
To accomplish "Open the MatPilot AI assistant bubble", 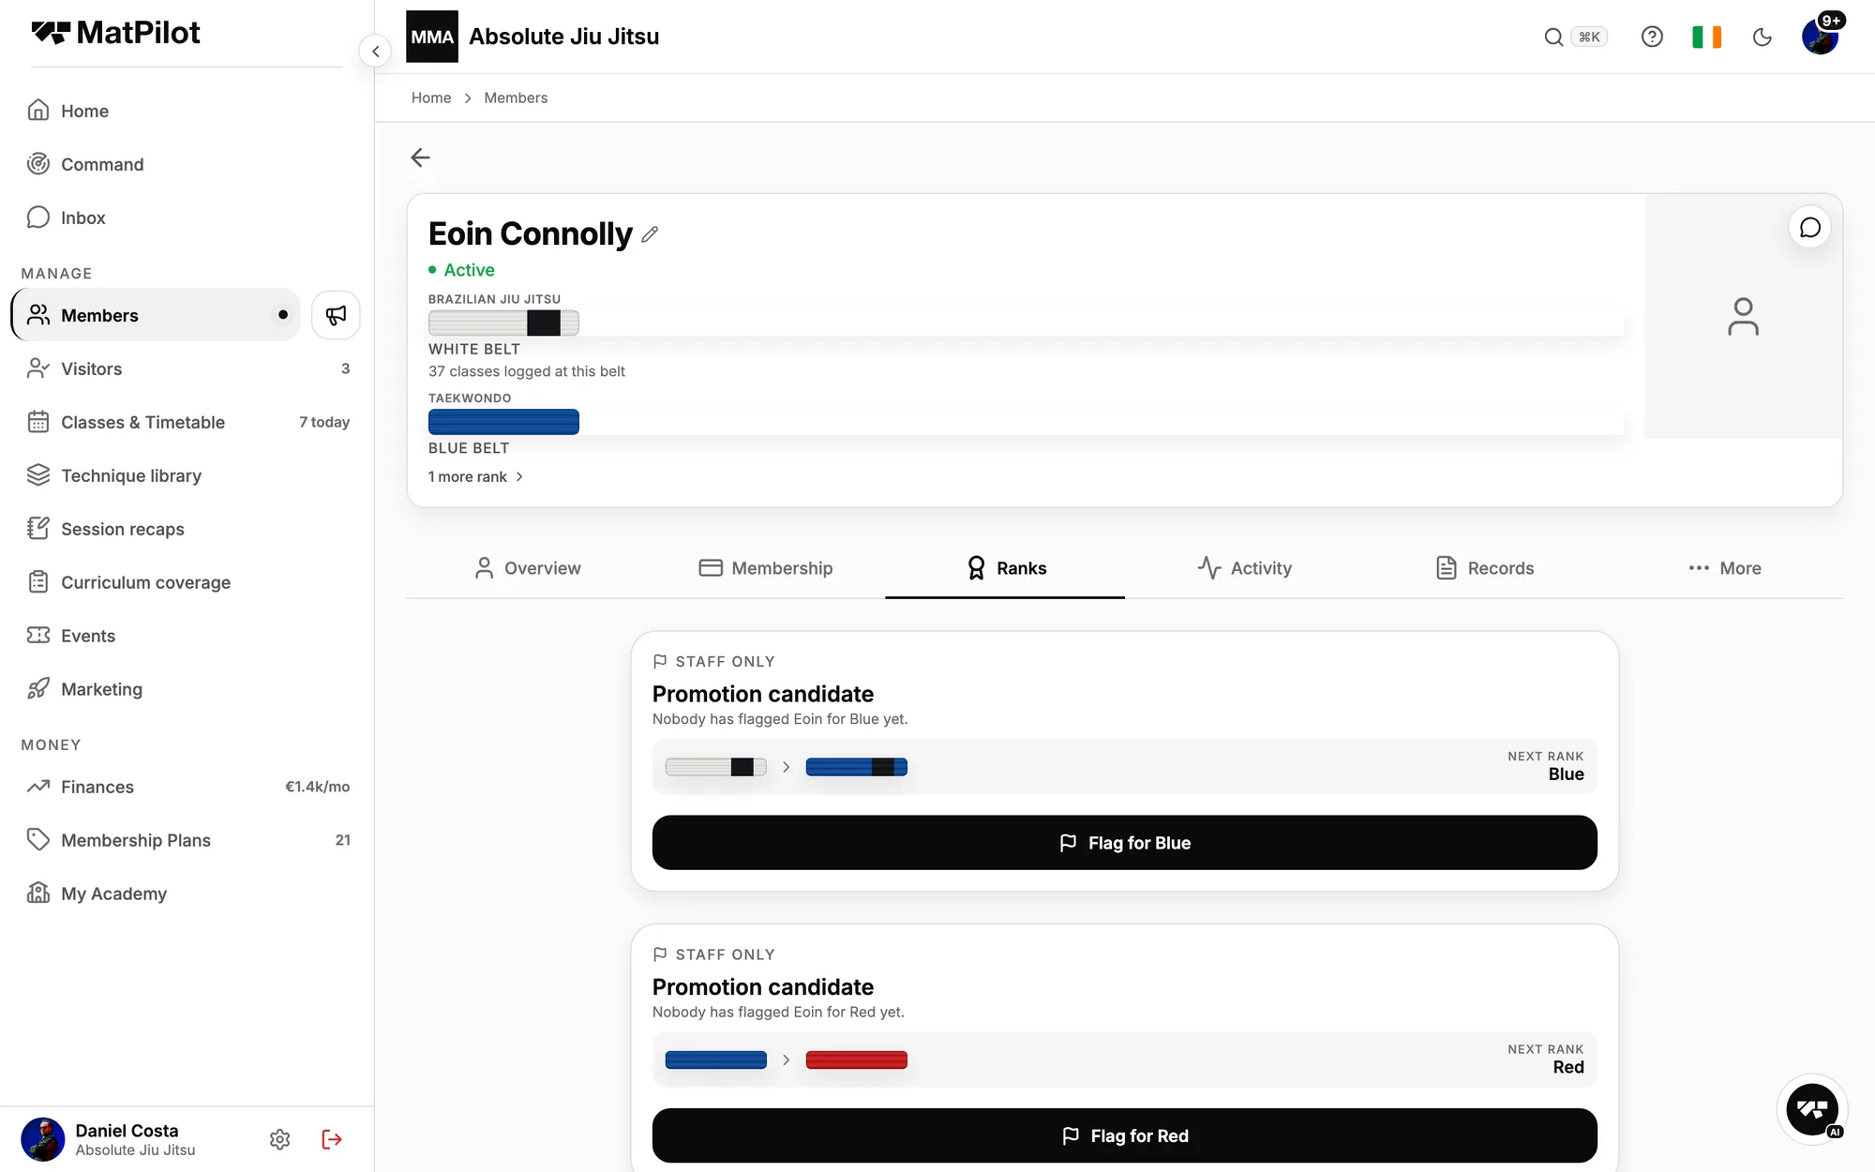I will pos(1812,1110).
